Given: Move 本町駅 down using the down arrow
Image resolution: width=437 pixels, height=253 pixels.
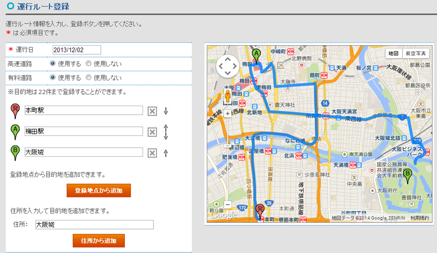Looking at the screenshot, I should coord(166,111).
